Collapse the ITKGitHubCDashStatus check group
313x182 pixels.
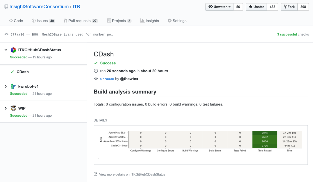pos(6,50)
